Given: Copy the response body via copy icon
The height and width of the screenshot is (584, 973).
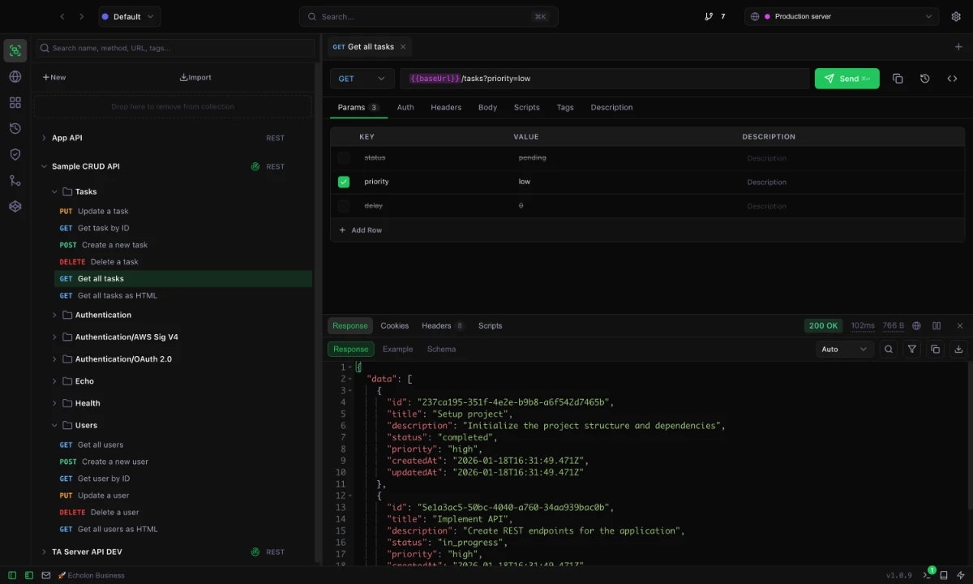Looking at the screenshot, I should (x=936, y=349).
